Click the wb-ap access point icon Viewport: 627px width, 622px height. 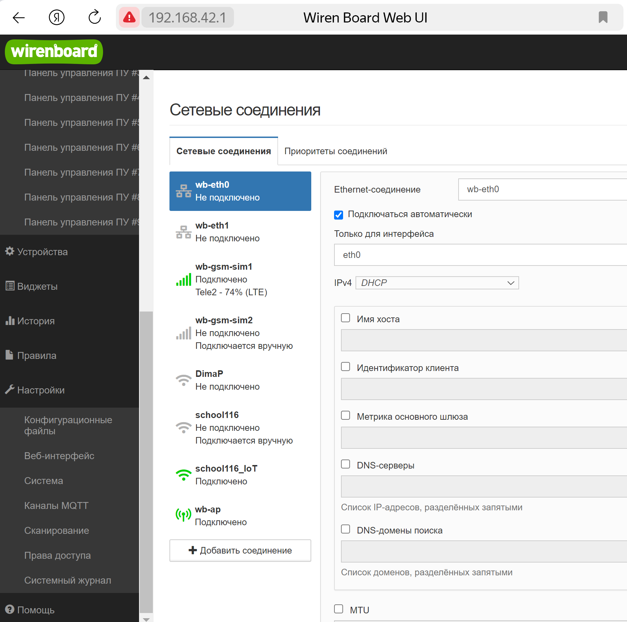tap(184, 515)
